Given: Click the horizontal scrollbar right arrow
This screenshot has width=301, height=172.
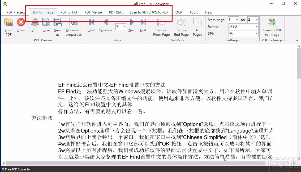Looking at the screenshot, I should (294, 163).
